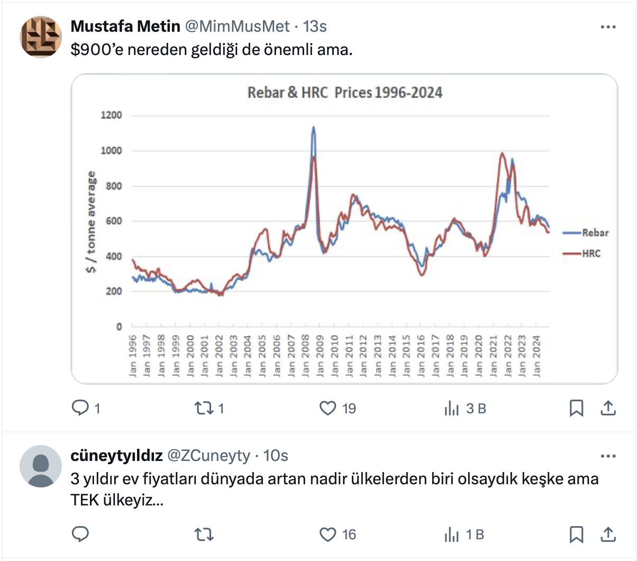The height and width of the screenshot is (561, 637).
Task: View analytics for Mustafa Metin's tweet
Action: 452,408
